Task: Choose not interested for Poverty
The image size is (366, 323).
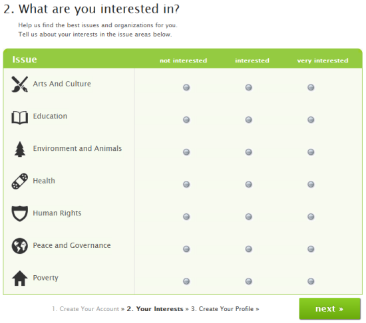Action: coord(186,281)
